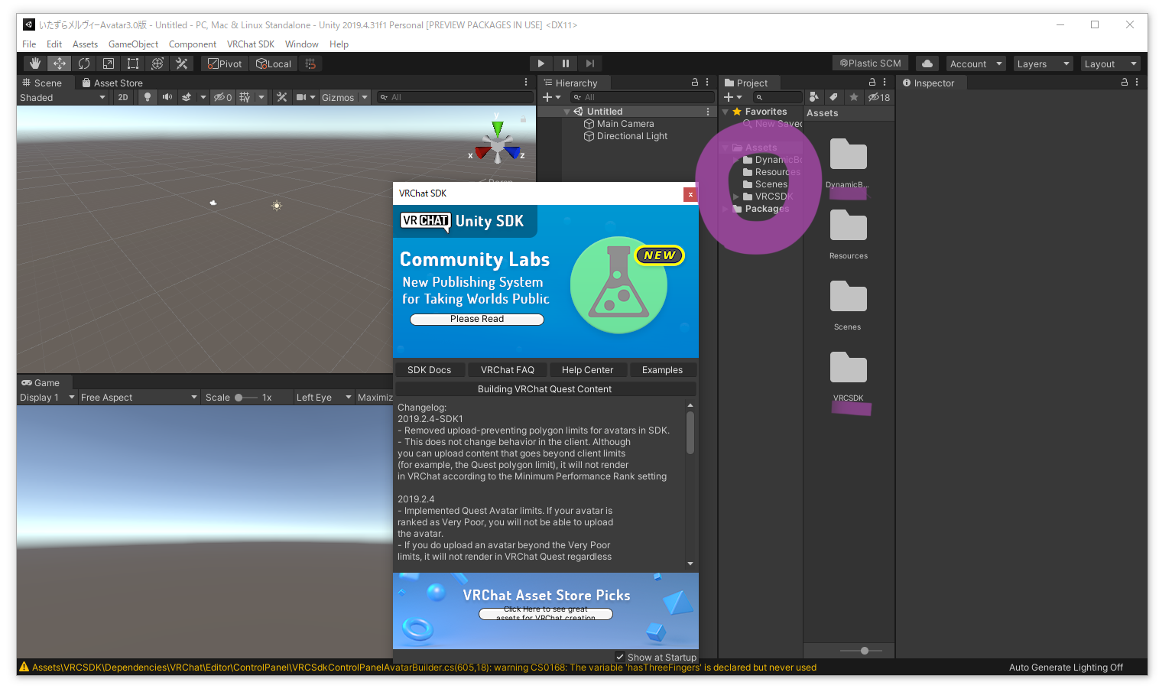
Task: Click save search star icon in Project
Action: coord(854,97)
